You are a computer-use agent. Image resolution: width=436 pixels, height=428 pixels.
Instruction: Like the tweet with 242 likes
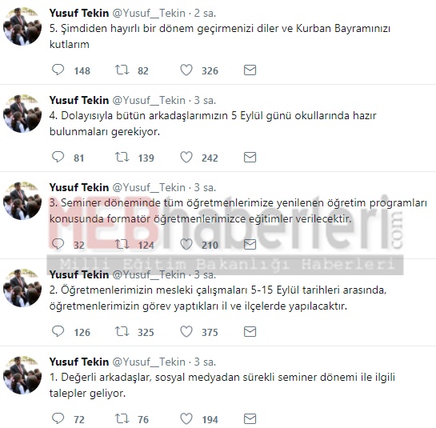186,157
